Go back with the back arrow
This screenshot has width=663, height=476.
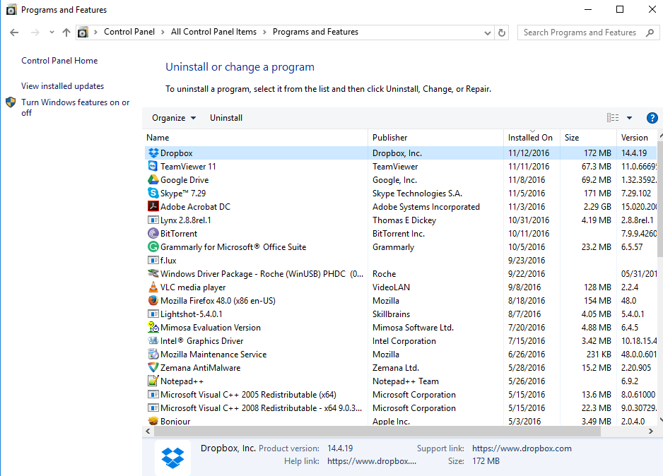(x=14, y=32)
